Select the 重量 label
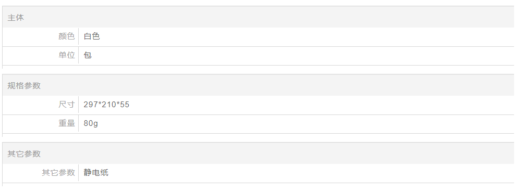Screen dimensions: 525x192 [67, 123]
